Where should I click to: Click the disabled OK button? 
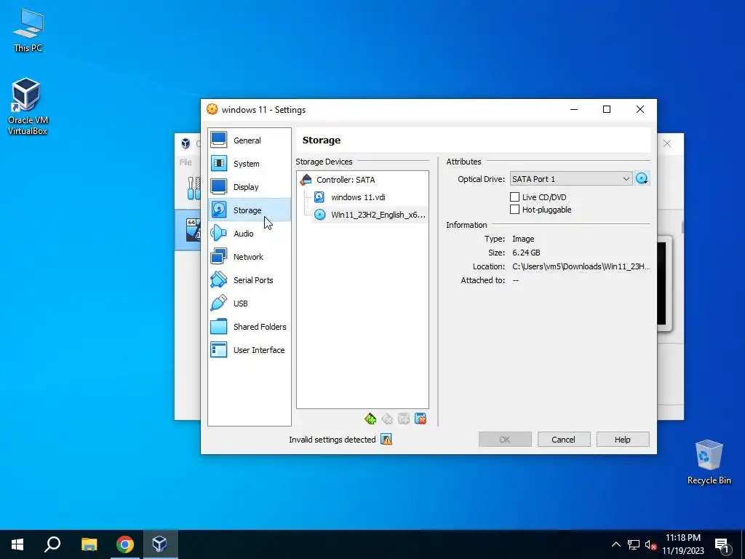[505, 440]
